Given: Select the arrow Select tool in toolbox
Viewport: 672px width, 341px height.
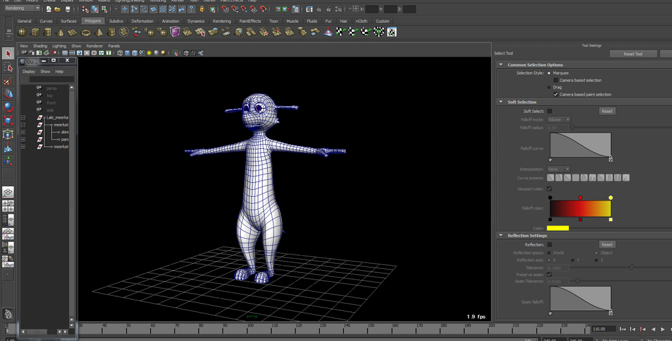Looking at the screenshot, I should [8, 54].
